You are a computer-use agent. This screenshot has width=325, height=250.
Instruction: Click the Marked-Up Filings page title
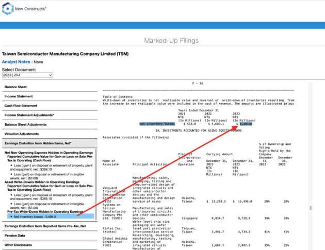(x=171, y=41)
